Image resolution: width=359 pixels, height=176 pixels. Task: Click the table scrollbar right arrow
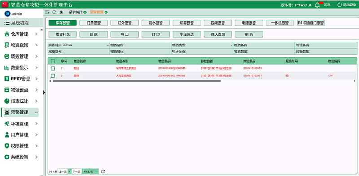click(x=355, y=81)
